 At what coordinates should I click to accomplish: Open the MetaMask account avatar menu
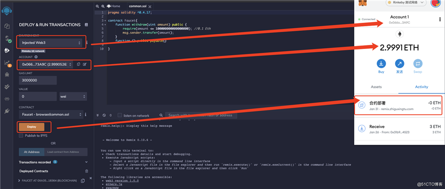[x=435, y=3]
